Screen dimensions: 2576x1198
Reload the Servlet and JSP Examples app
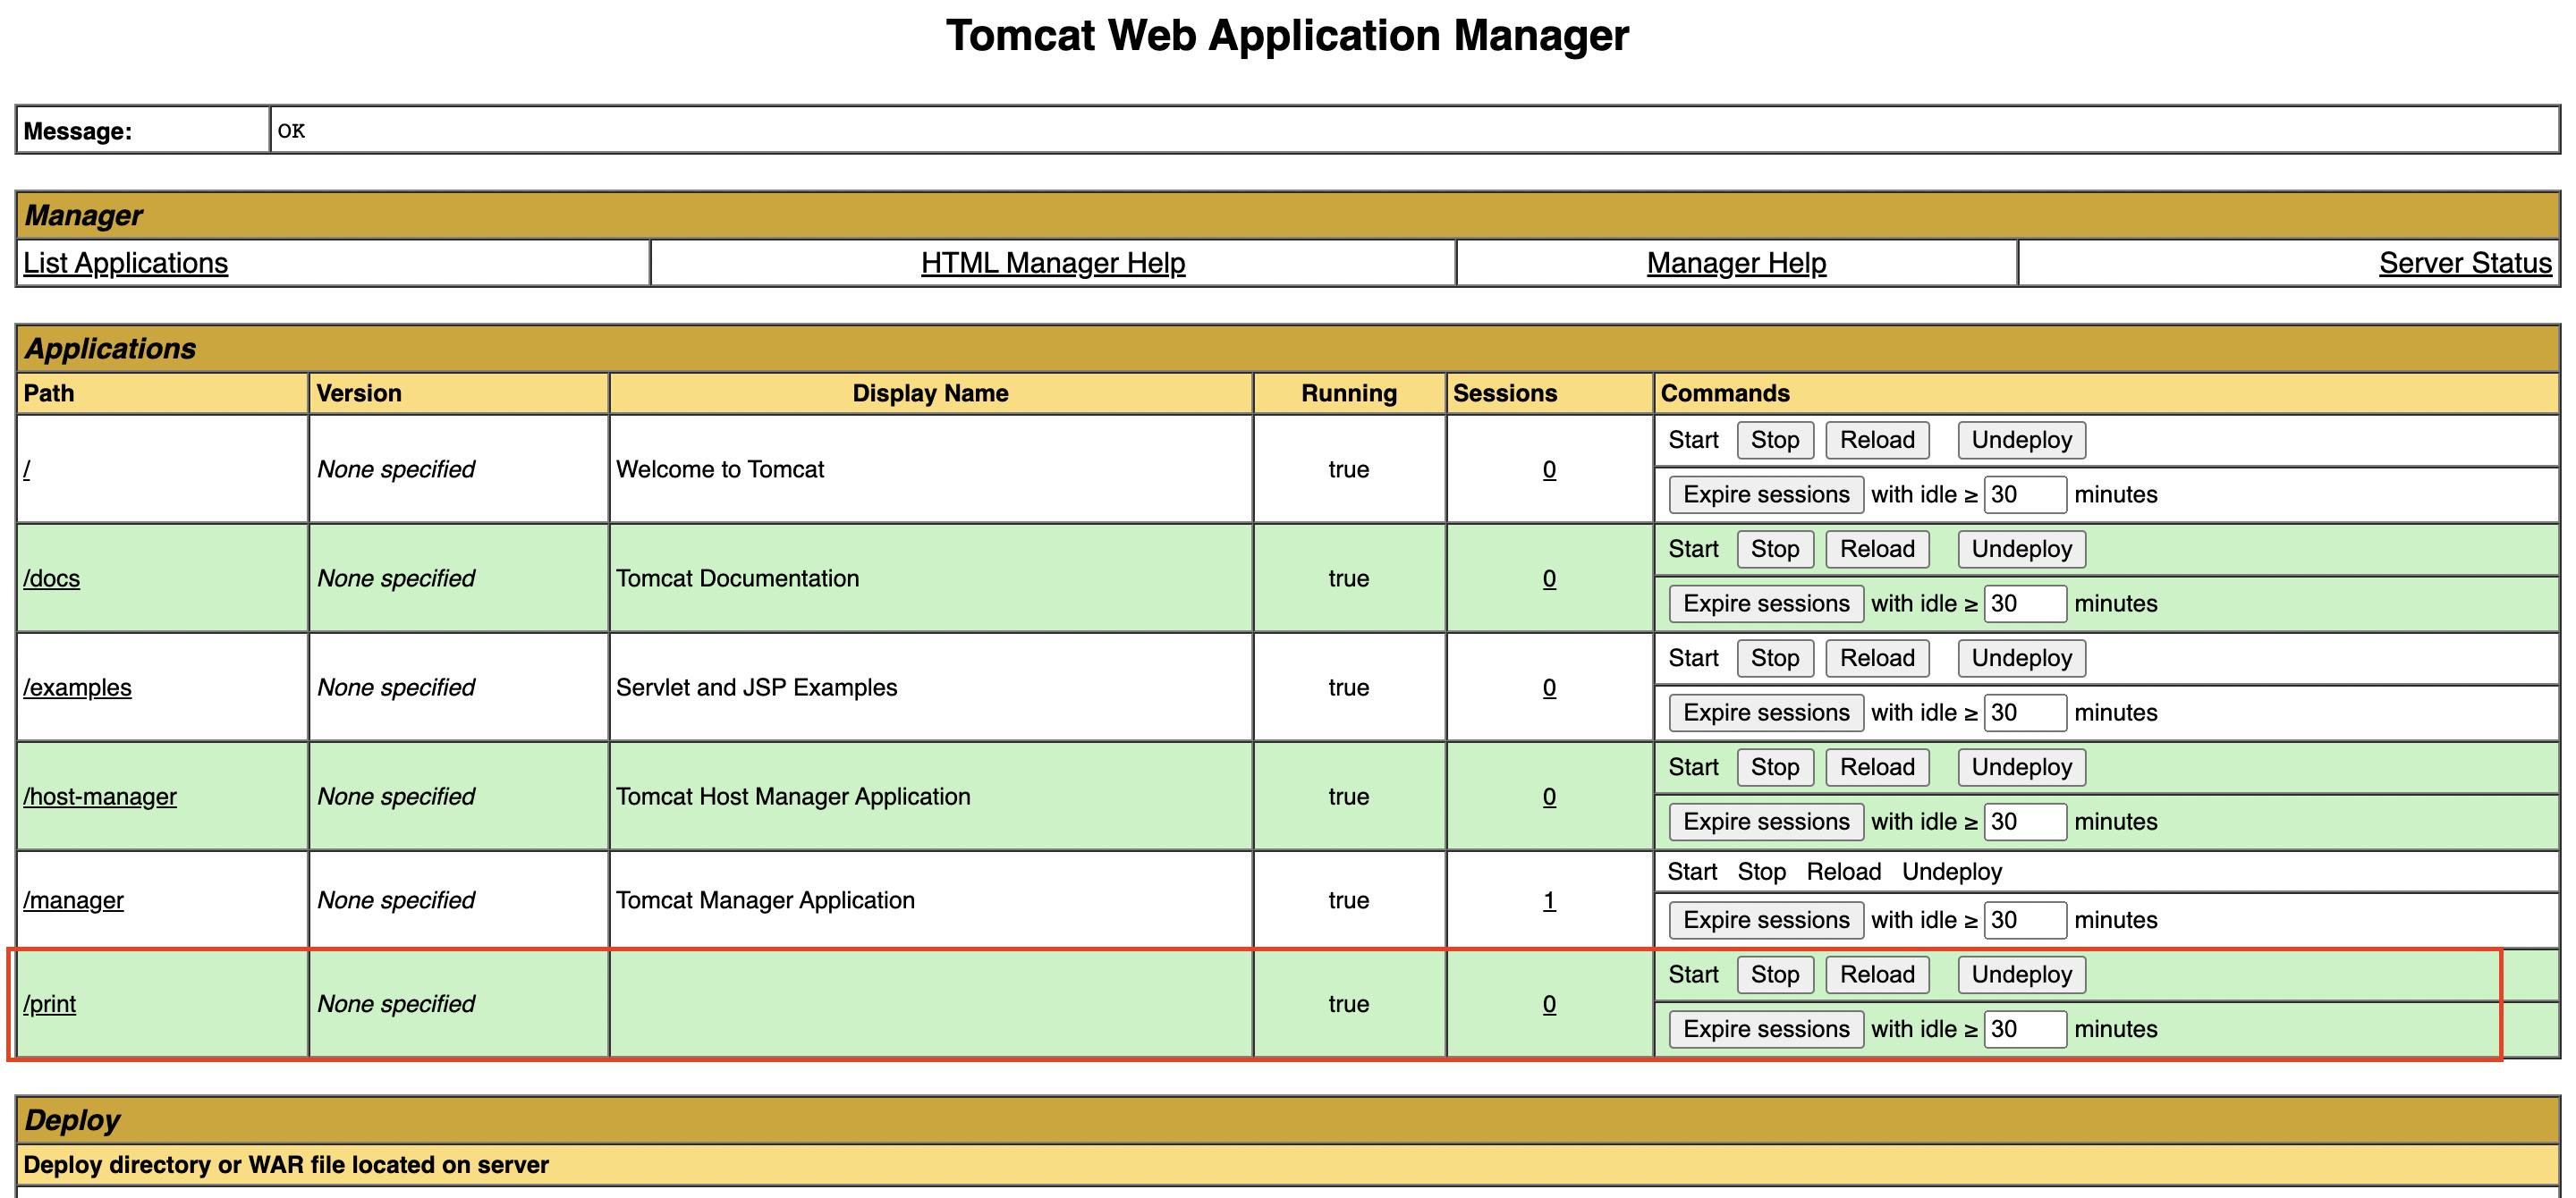pyautogui.click(x=1877, y=657)
